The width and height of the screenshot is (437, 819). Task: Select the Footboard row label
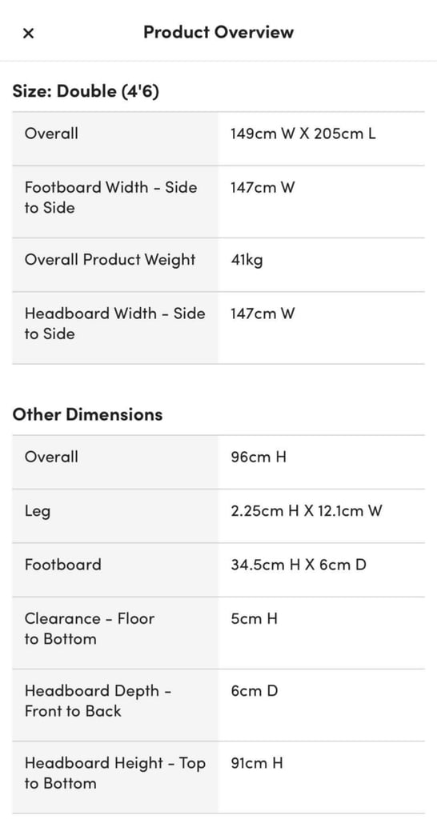62,565
